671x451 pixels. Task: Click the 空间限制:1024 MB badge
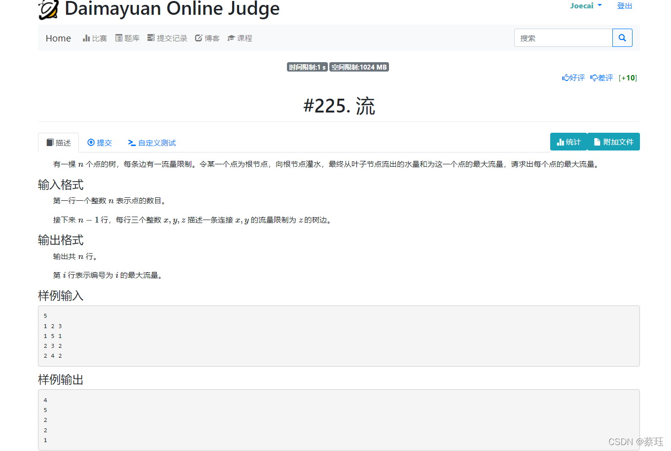tap(359, 67)
